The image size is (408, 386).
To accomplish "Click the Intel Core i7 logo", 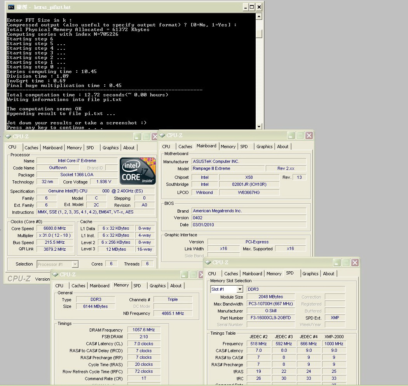I will [x=138, y=171].
